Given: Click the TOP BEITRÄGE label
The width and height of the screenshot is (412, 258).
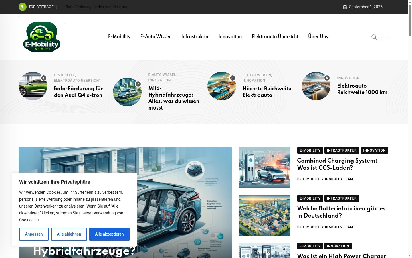Looking at the screenshot, I should (41, 7).
